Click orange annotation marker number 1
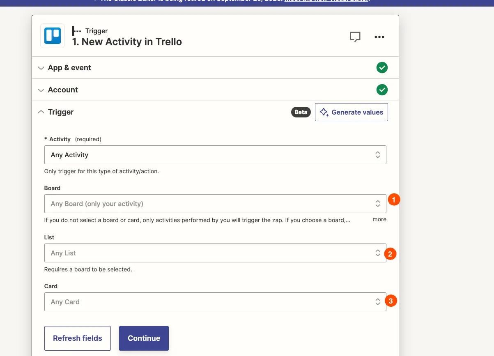The image size is (494, 356). pos(394,200)
